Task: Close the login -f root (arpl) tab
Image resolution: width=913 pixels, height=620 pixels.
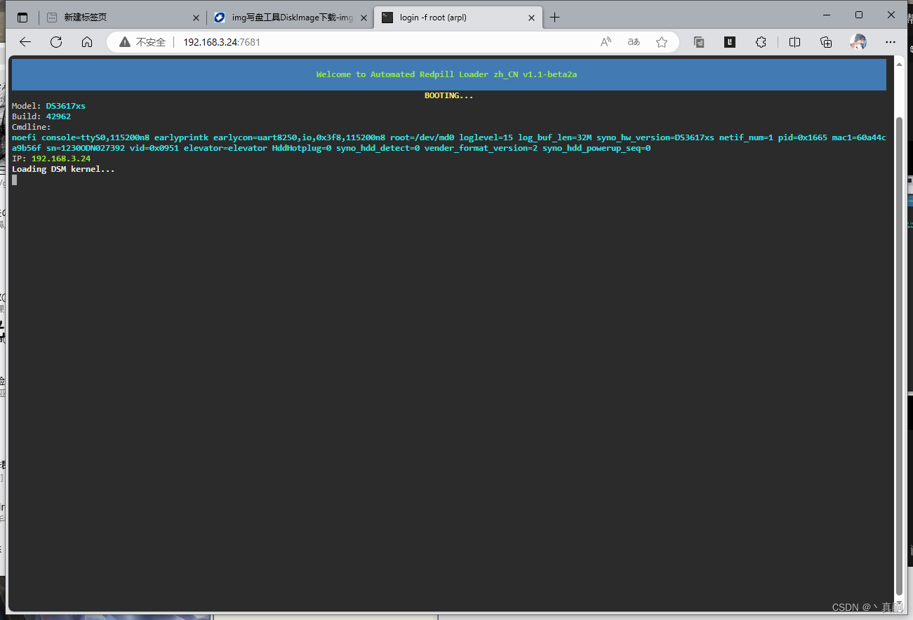Action: point(531,18)
